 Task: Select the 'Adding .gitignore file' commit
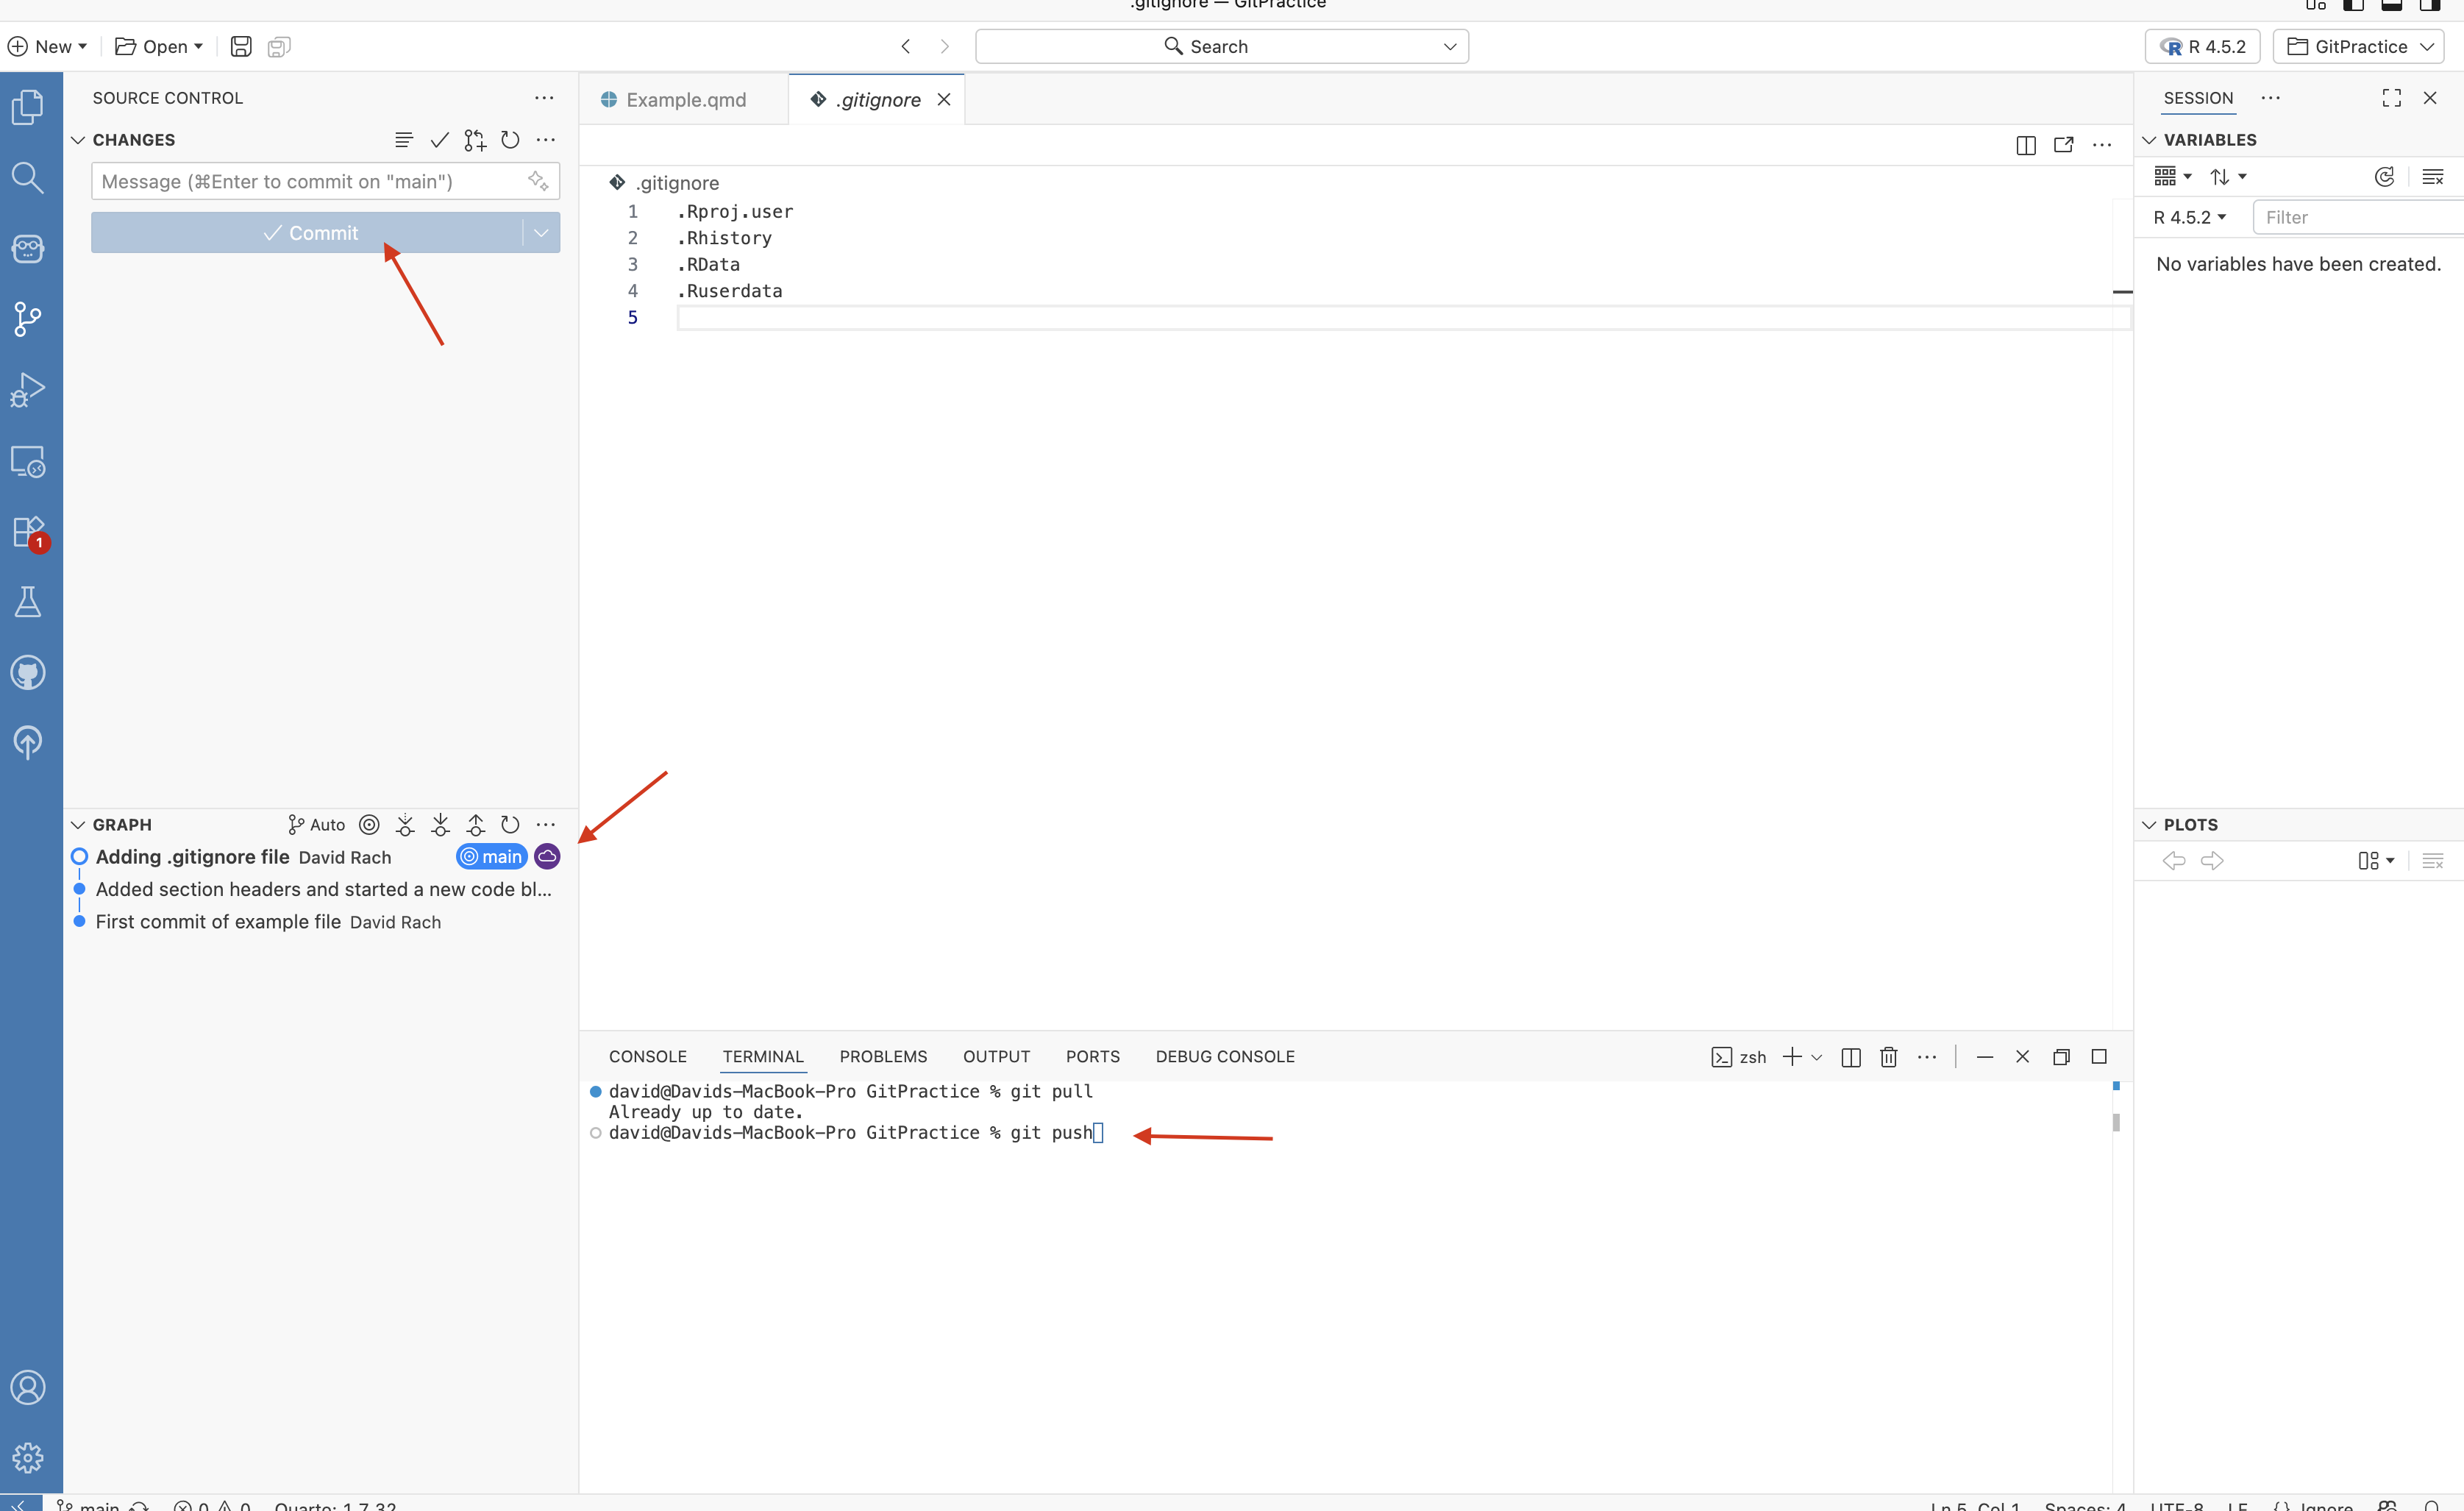(x=192, y=857)
